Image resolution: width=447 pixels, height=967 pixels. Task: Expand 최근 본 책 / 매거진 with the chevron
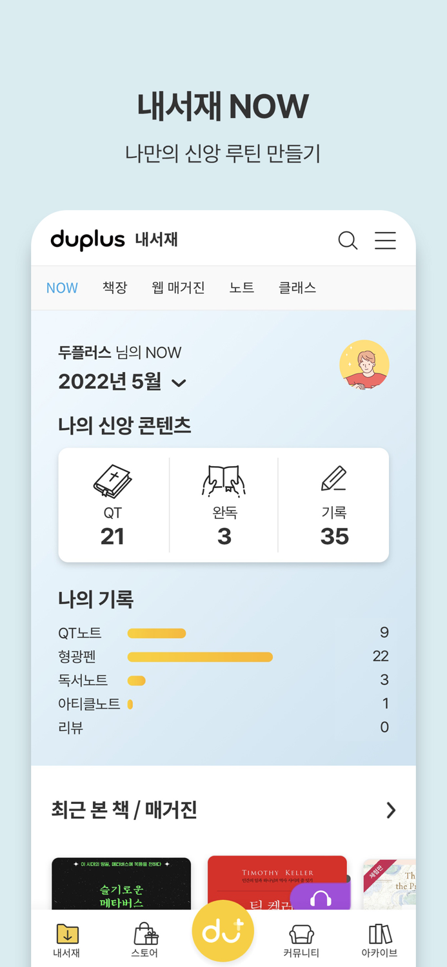391,810
